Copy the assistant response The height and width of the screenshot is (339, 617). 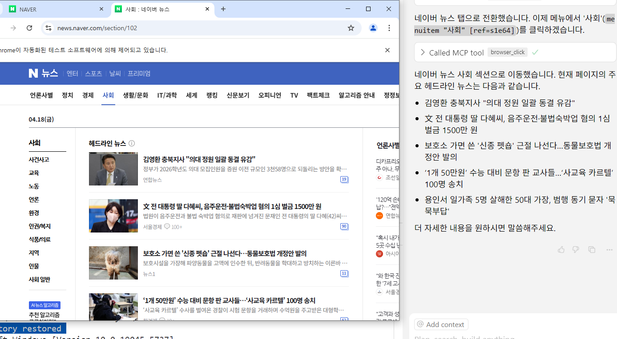tap(592, 249)
